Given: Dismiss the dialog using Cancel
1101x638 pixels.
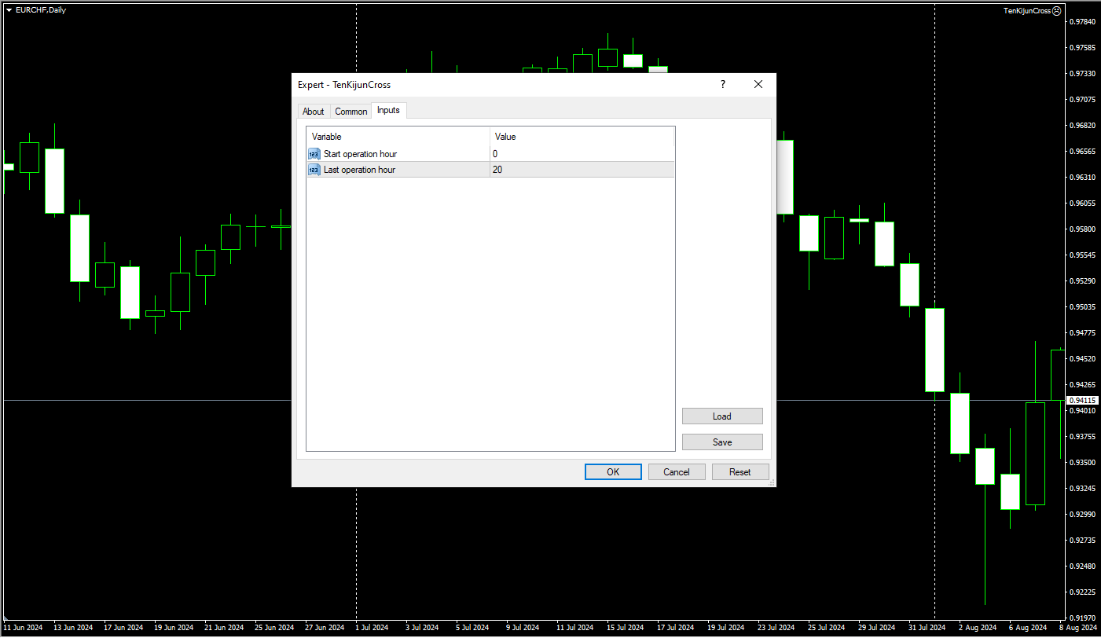Looking at the screenshot, I should 677,472.
